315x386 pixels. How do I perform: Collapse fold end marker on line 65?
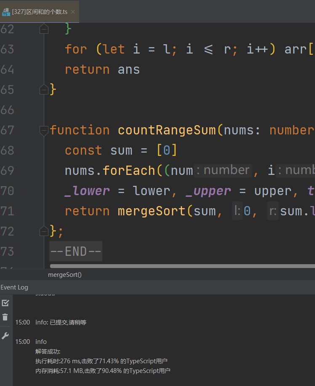click(44, 90)
